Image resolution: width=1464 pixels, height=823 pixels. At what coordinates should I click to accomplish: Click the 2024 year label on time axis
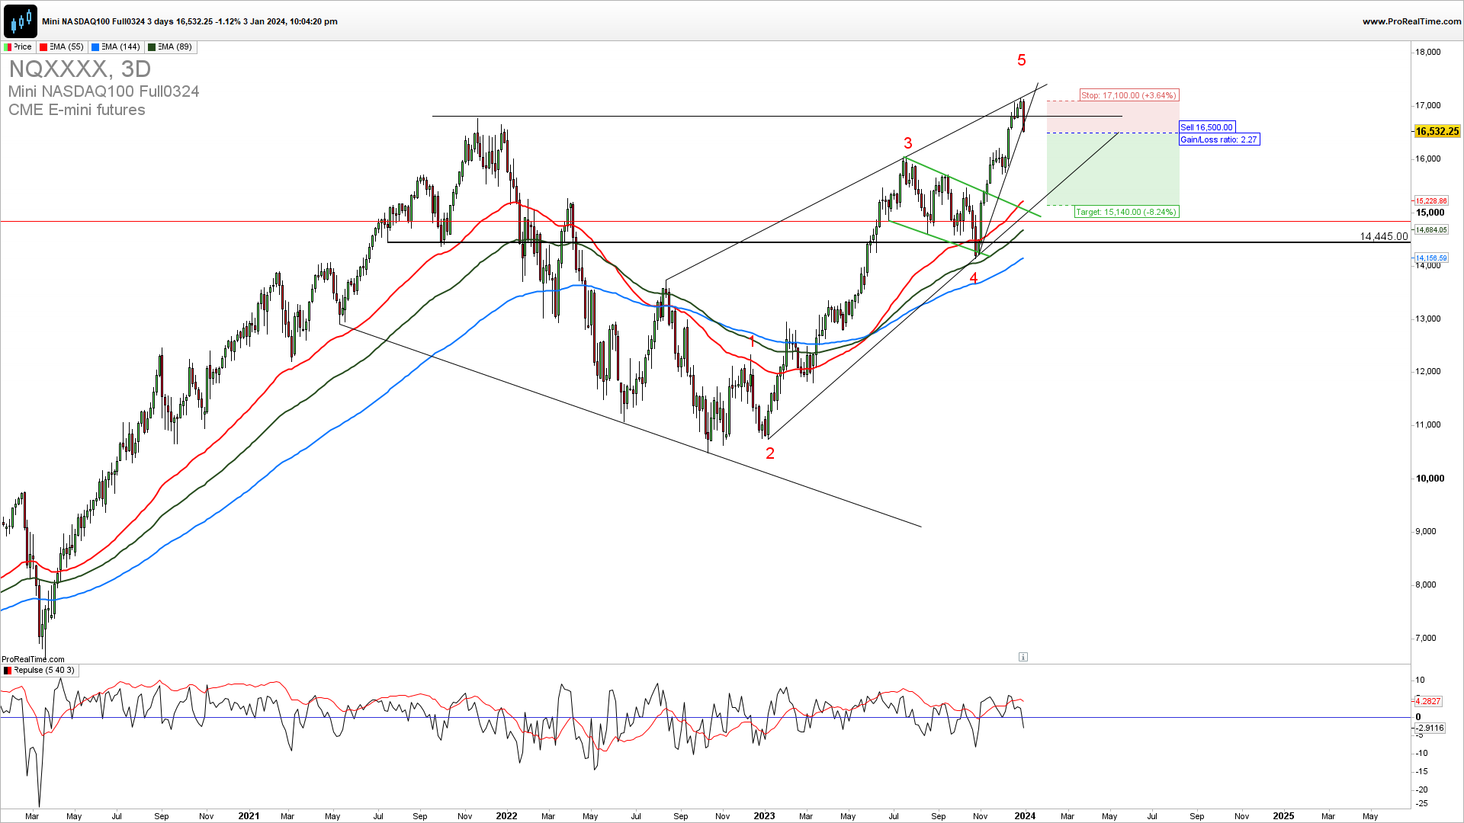(x=1025, y=816)
